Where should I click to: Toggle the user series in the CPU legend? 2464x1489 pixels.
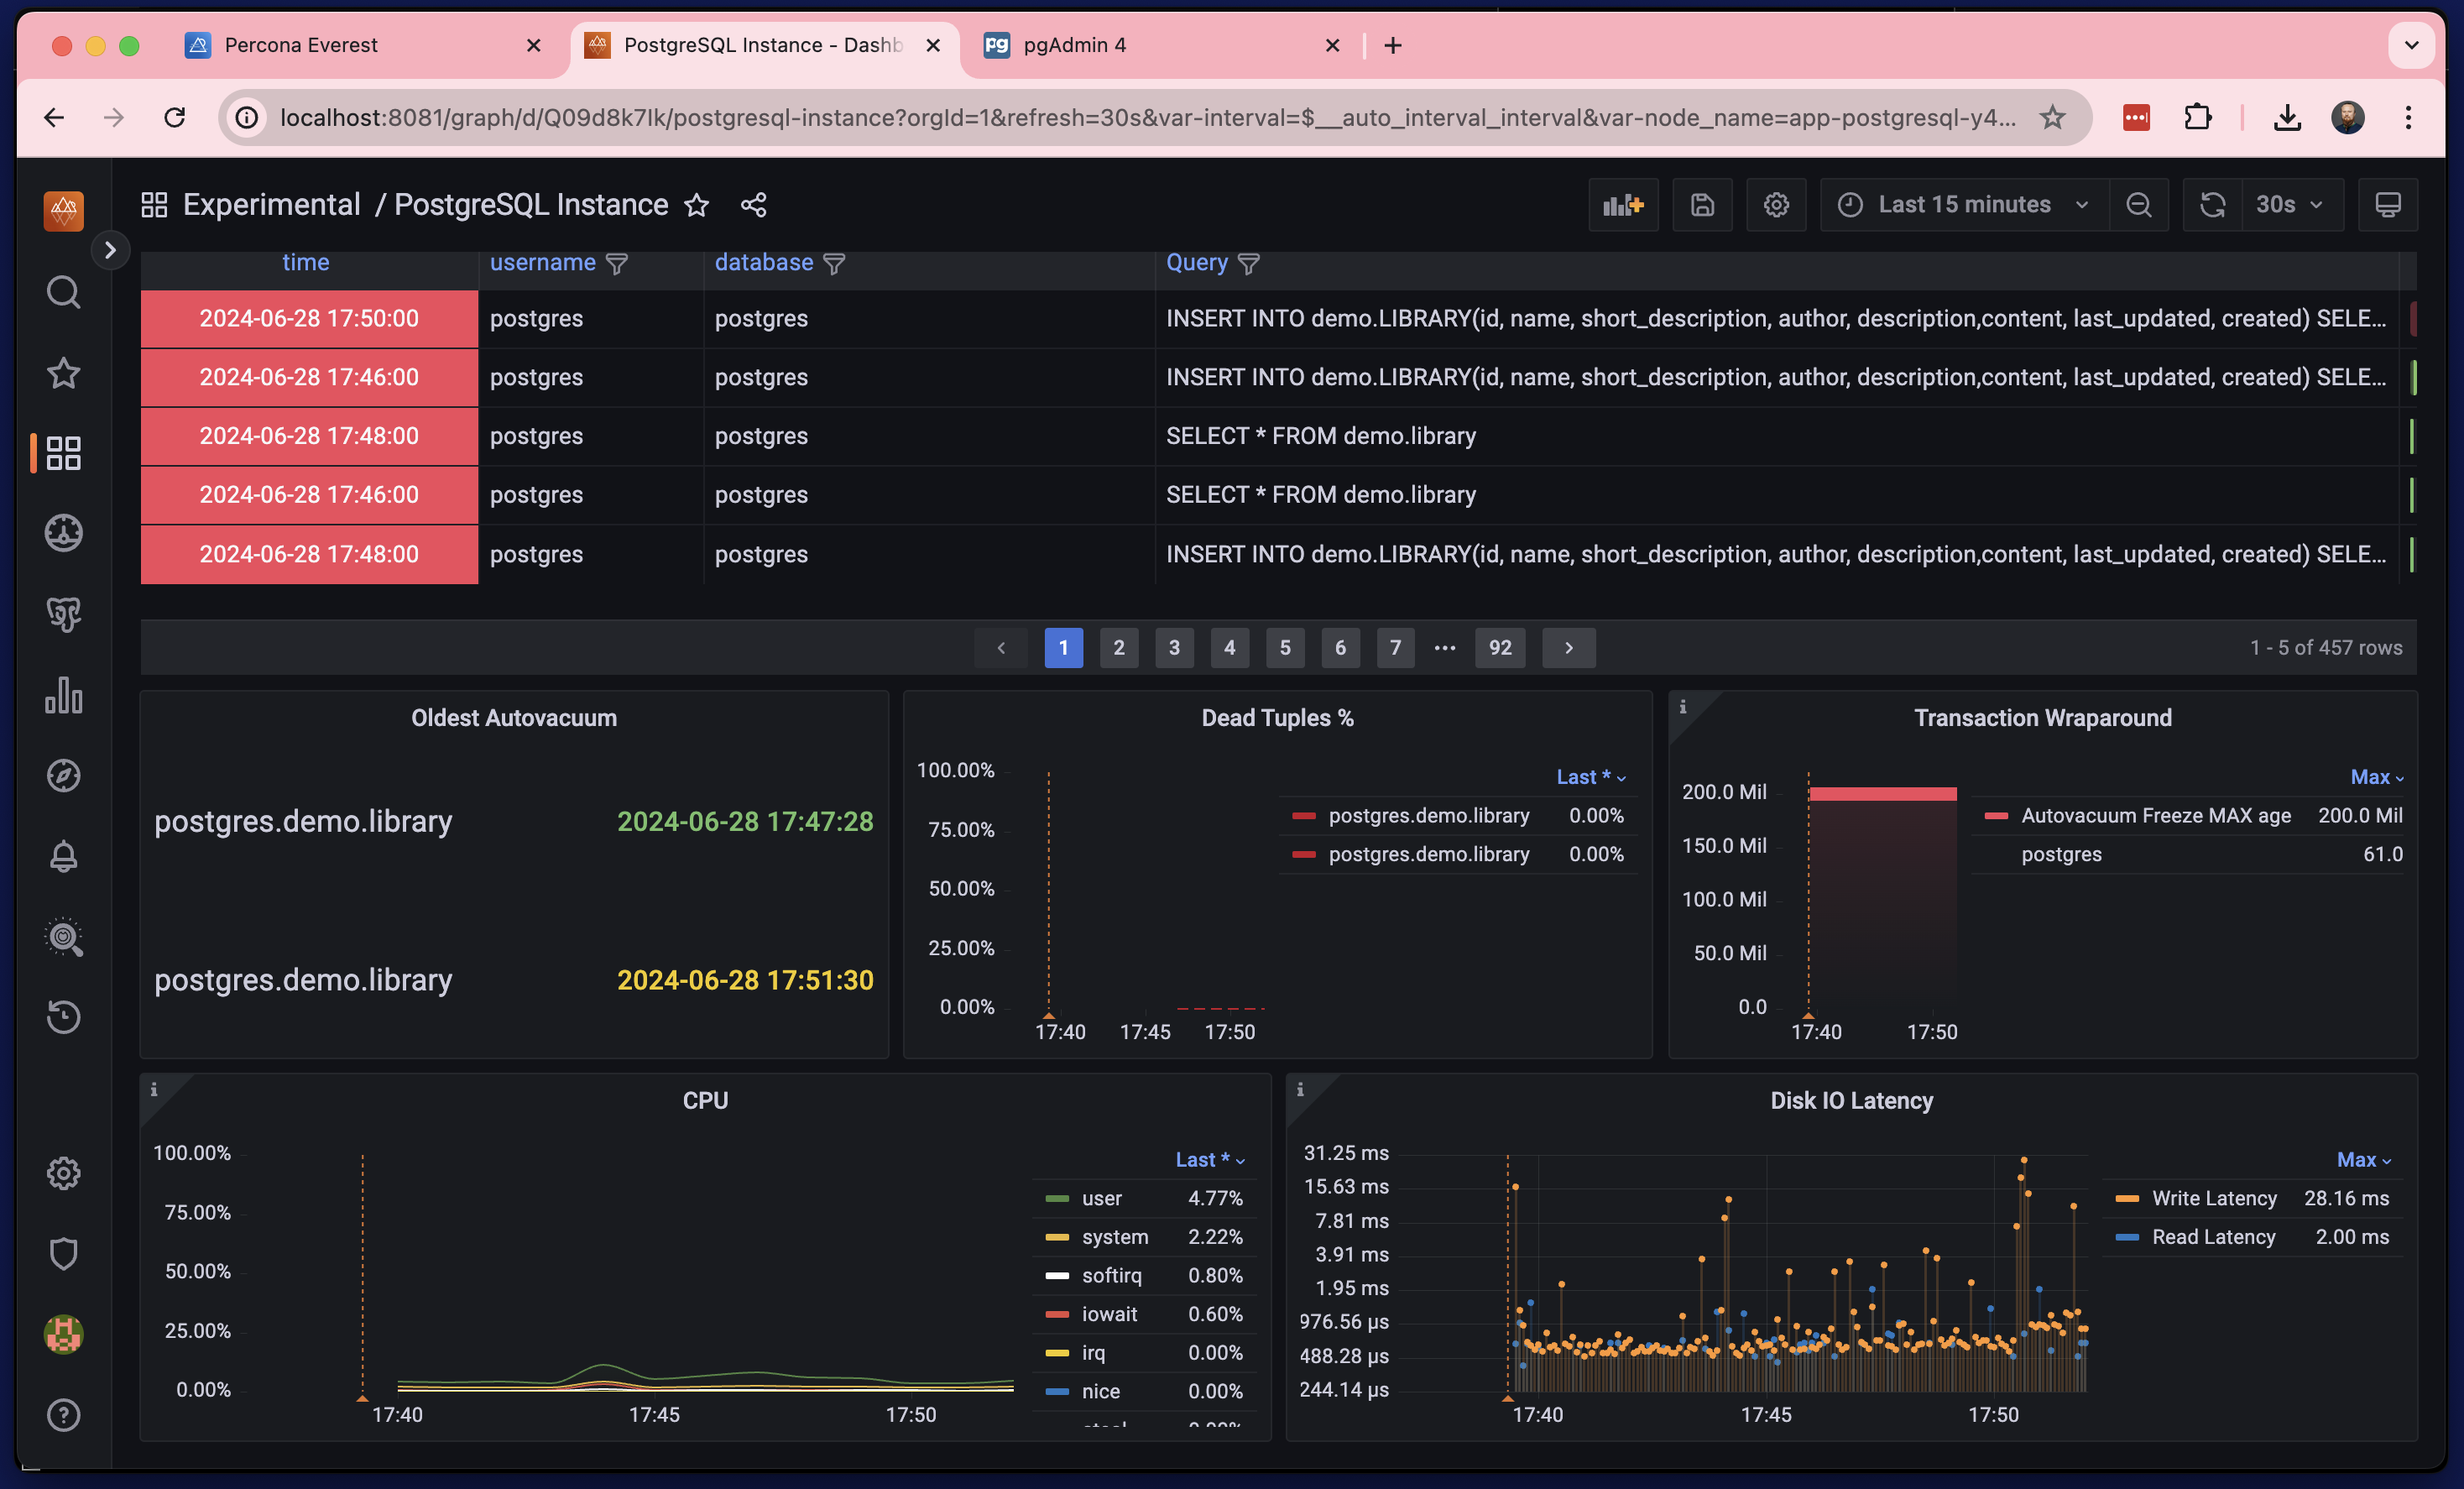point(1101,1197)
